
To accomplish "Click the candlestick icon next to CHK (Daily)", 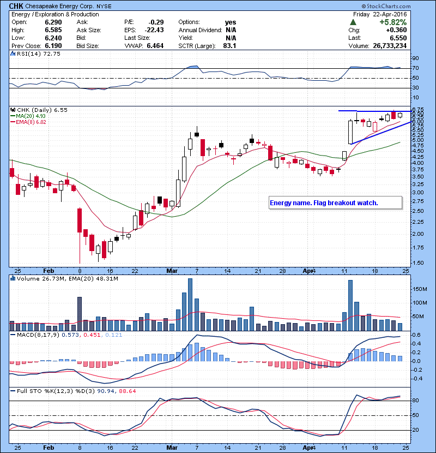I will 13,110.
